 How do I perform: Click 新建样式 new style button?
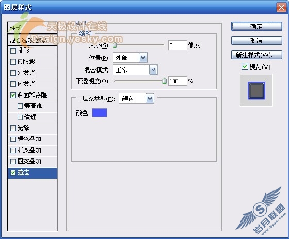(x=256, y=55)
